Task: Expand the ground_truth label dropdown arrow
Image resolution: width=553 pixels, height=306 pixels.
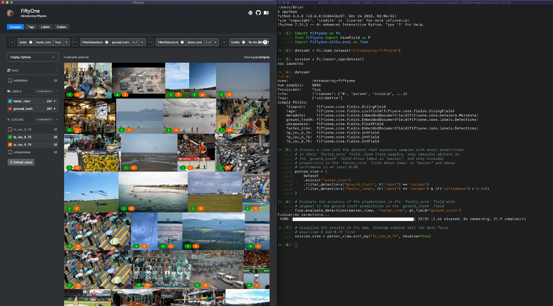Action: click(55, 109)
